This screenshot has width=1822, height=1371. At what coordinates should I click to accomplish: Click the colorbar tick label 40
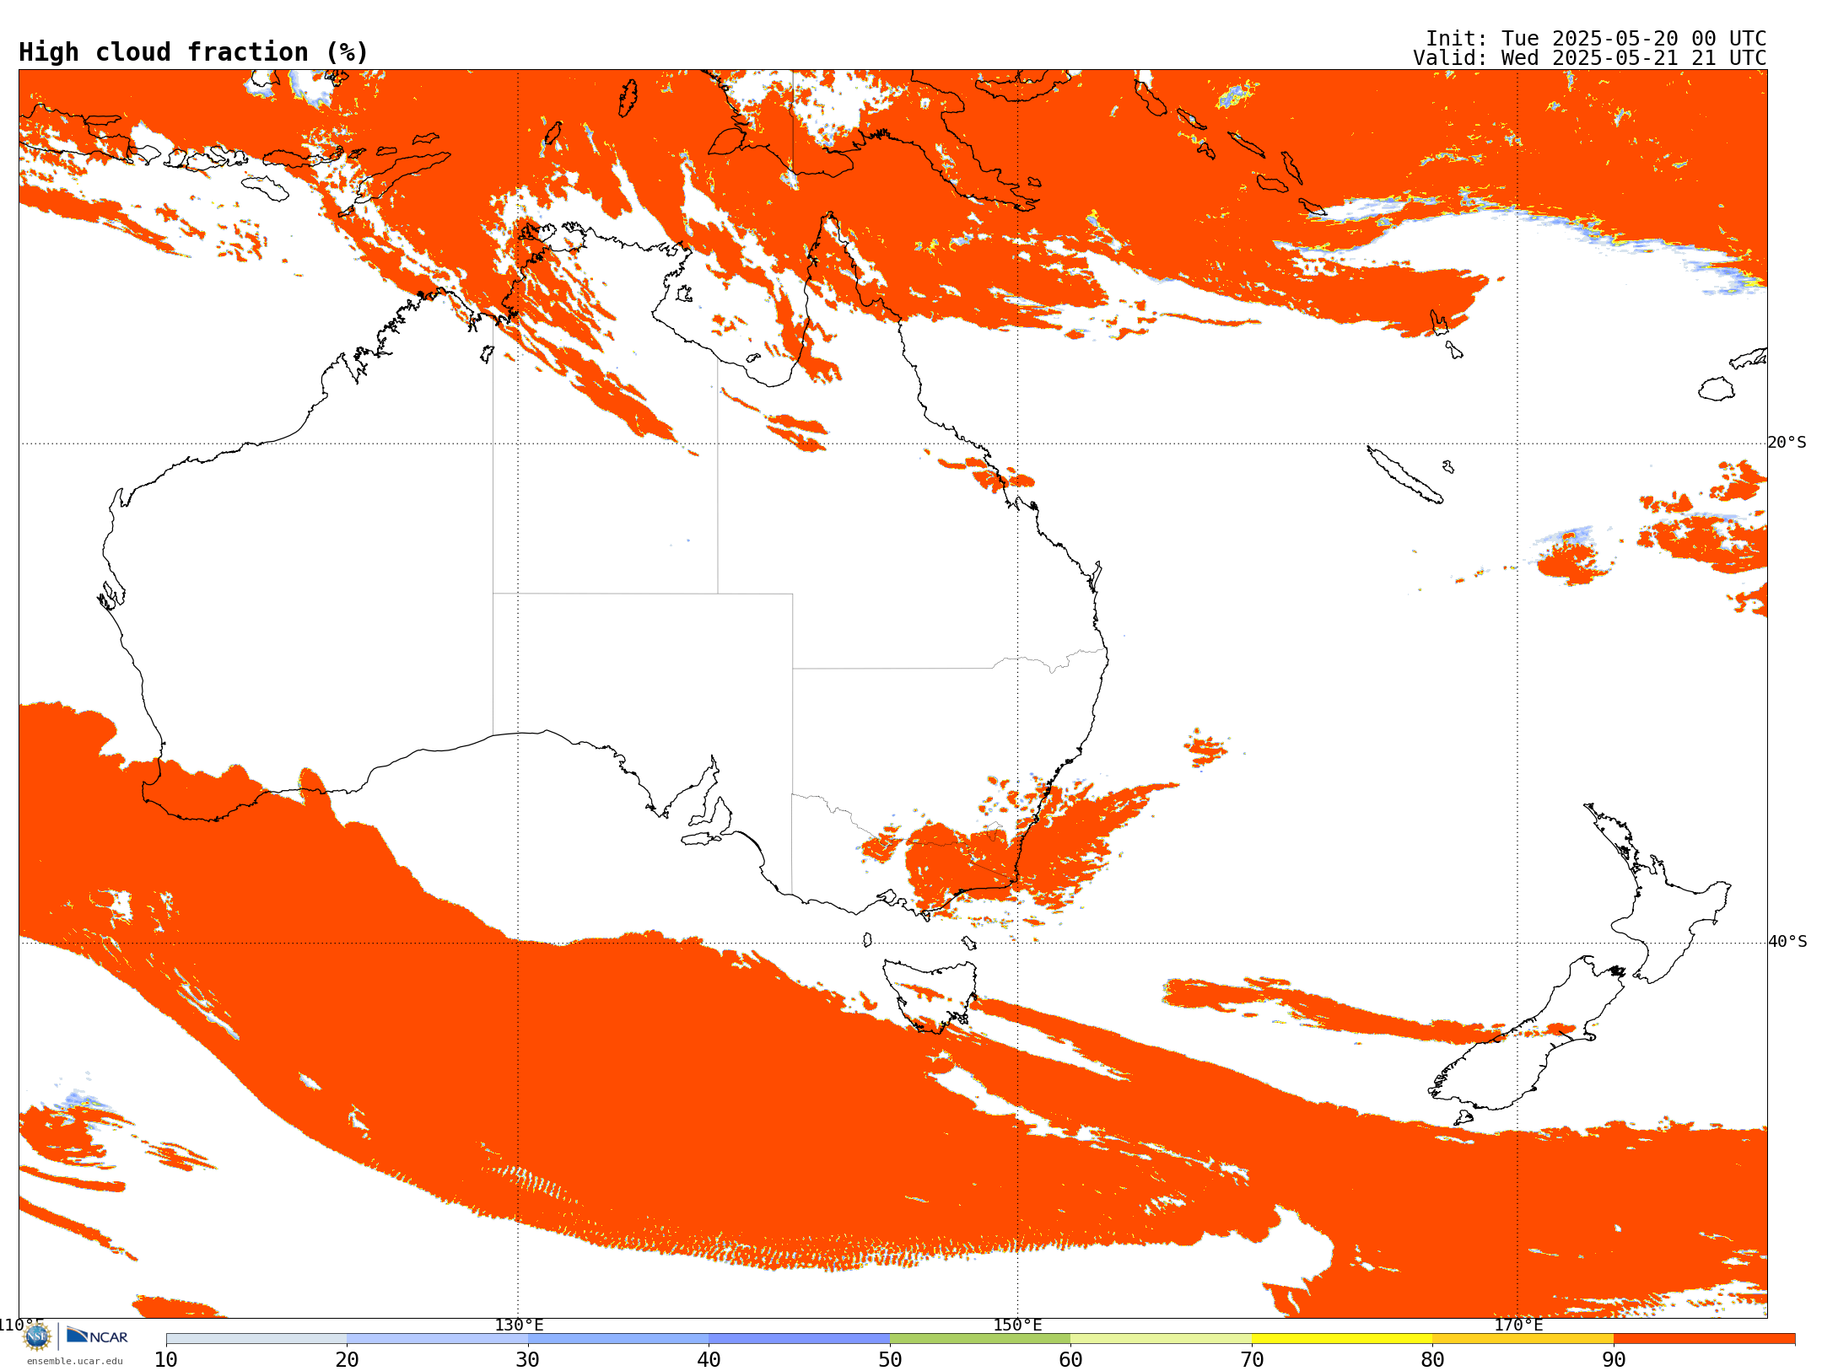(x=709, y=1359)
